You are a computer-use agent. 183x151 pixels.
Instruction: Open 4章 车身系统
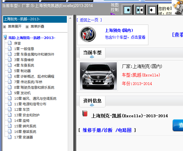tap(24, 65)
